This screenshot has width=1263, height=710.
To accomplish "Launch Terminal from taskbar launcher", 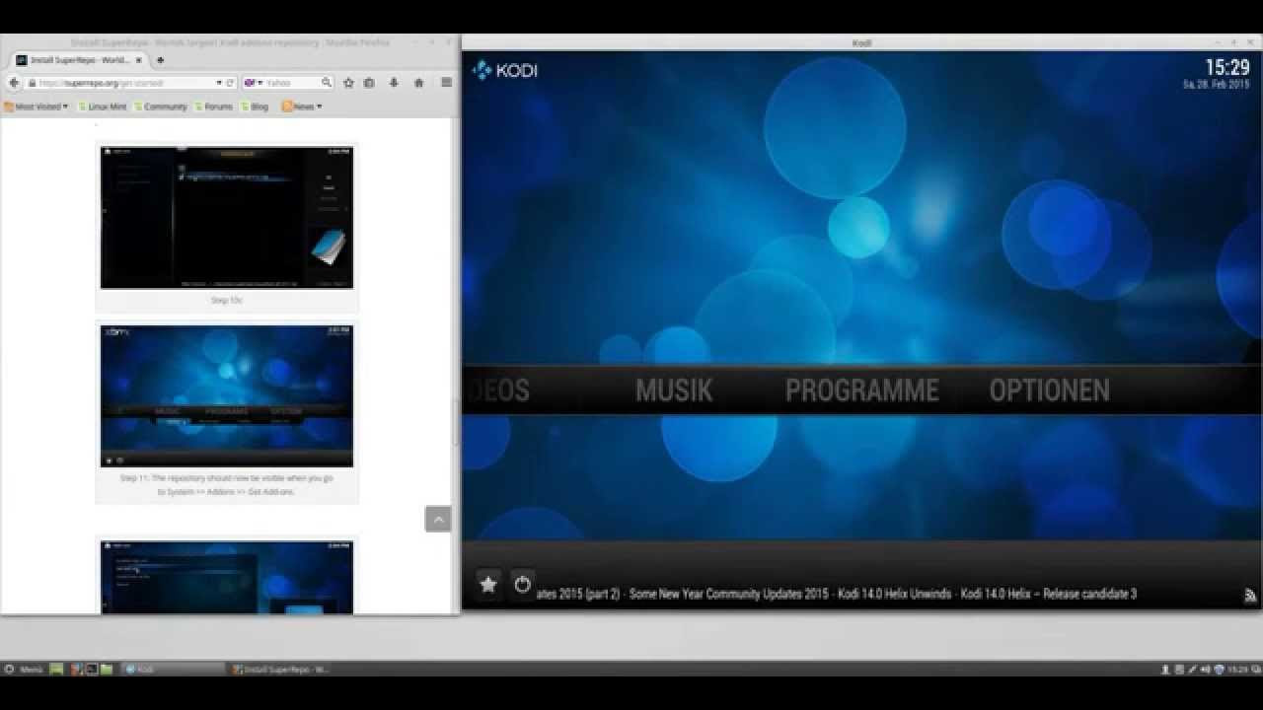I will (x=91, y=669).
